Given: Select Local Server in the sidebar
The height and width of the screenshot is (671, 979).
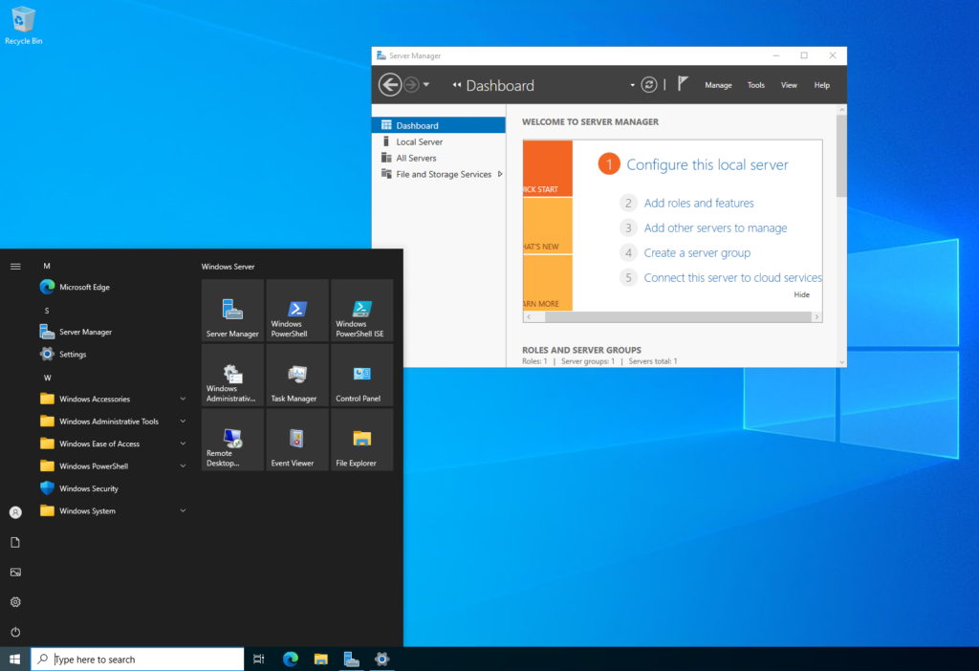Looking at the screenshot, I should click(x=438, y=141).
